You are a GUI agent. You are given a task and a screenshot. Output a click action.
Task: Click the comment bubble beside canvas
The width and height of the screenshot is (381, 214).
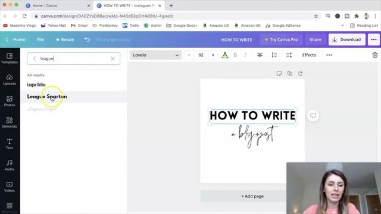point(313,115)
